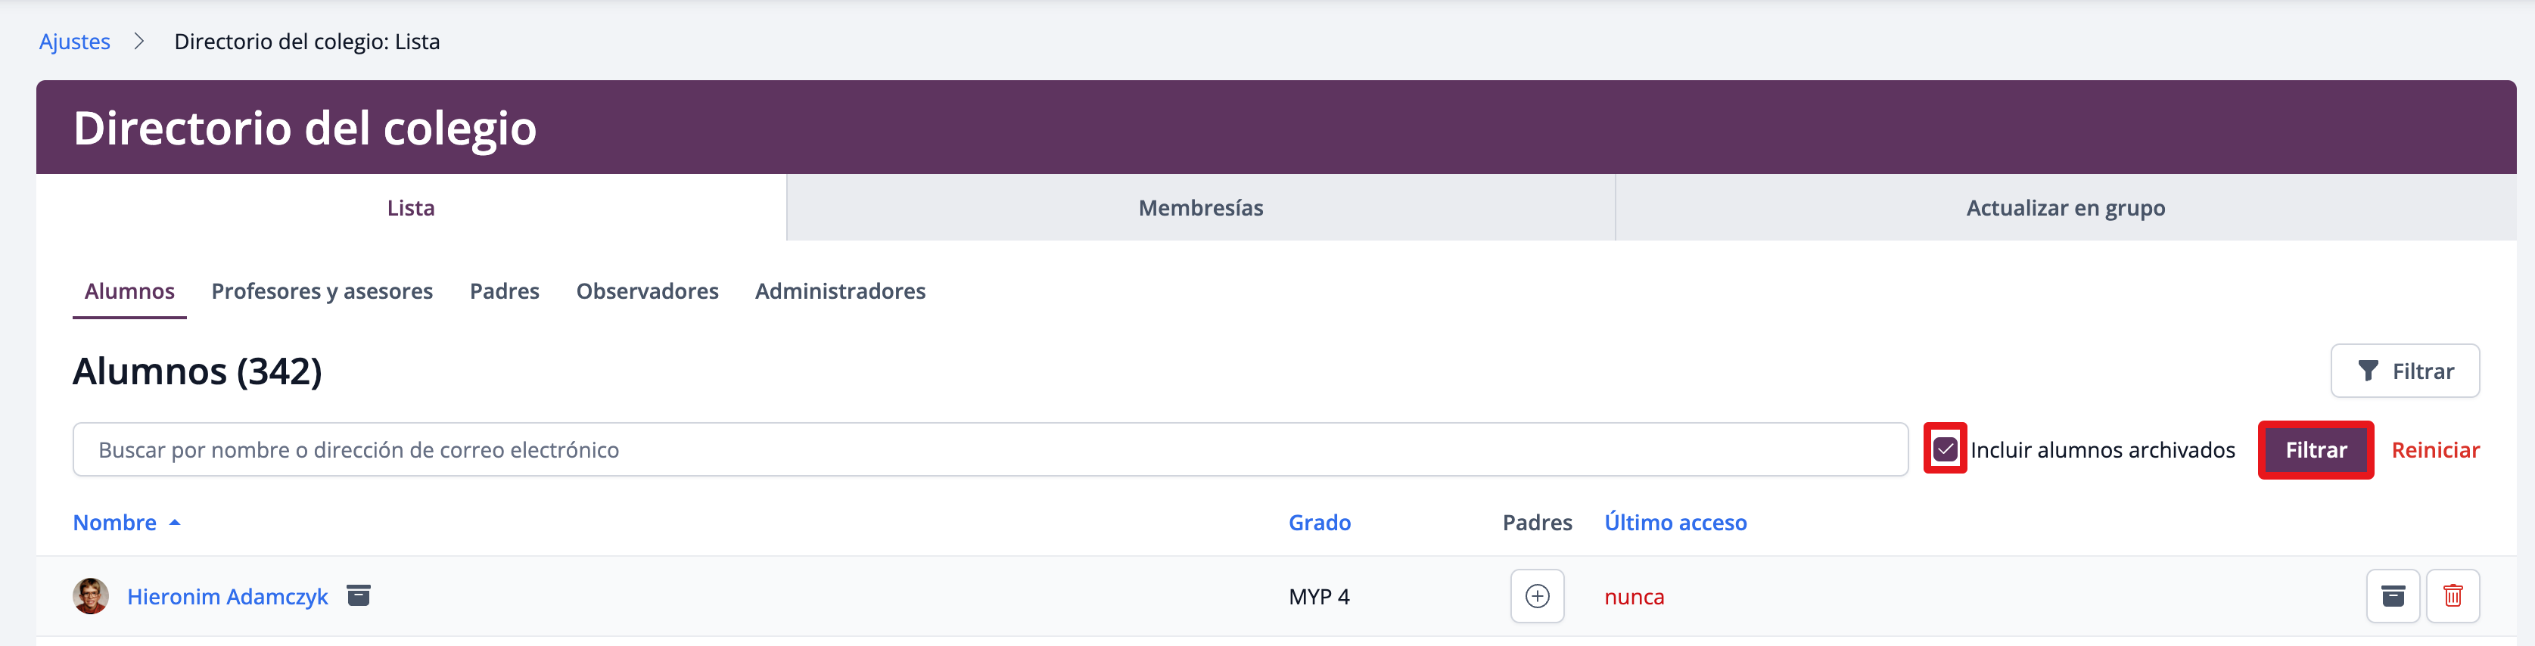Sort the list by Último acceso
Viewport: 2535px width, 646px height.
1675,523
